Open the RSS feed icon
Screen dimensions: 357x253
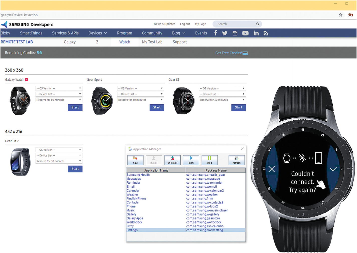click(x=266, y=33)
